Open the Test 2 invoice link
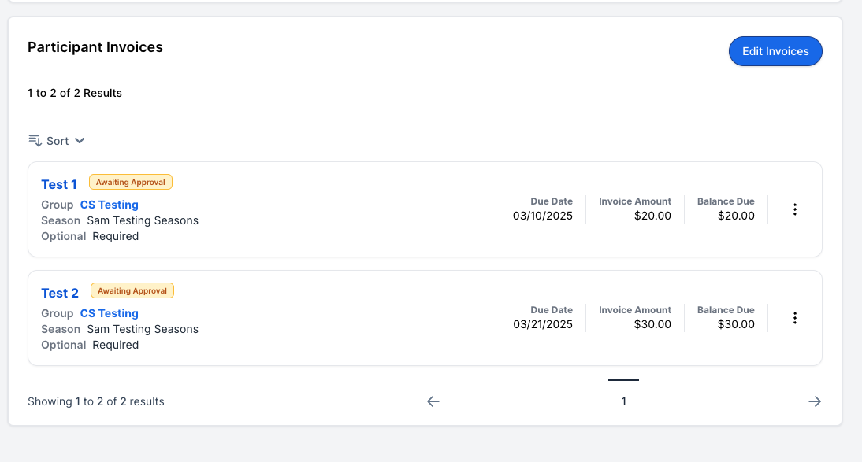Image resolution: width=862 pixels, height=462 pixels. [59, 293]
